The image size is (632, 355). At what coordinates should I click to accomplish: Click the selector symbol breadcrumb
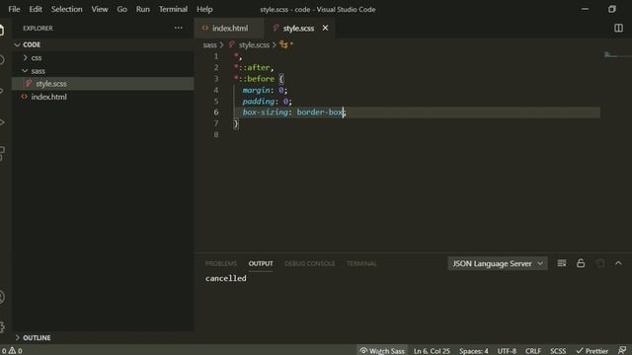[x=286, y=44]
